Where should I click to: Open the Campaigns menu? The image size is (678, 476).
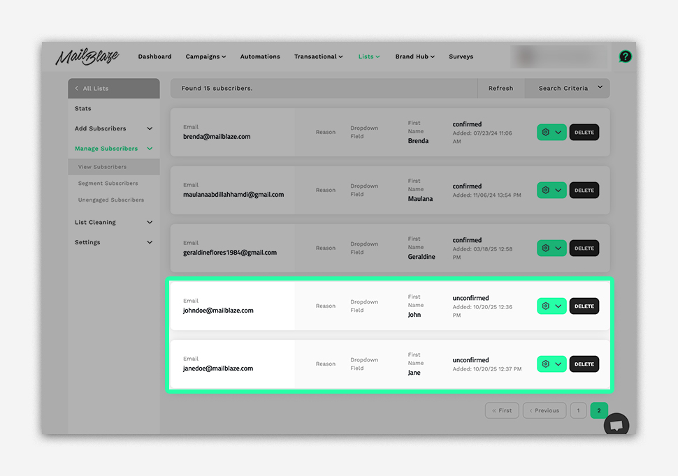(x=205, y=57)
